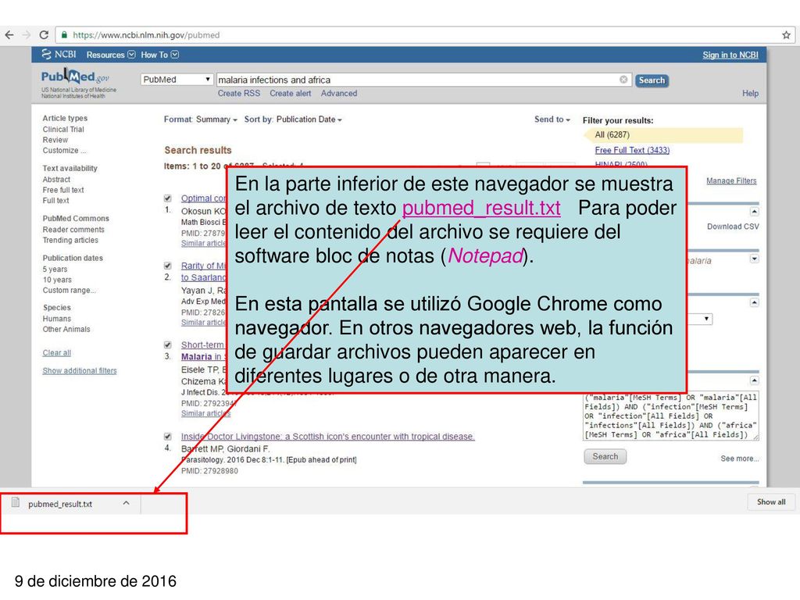Open the Resources menu
800x600 pixels.
[x=111, y=55]
